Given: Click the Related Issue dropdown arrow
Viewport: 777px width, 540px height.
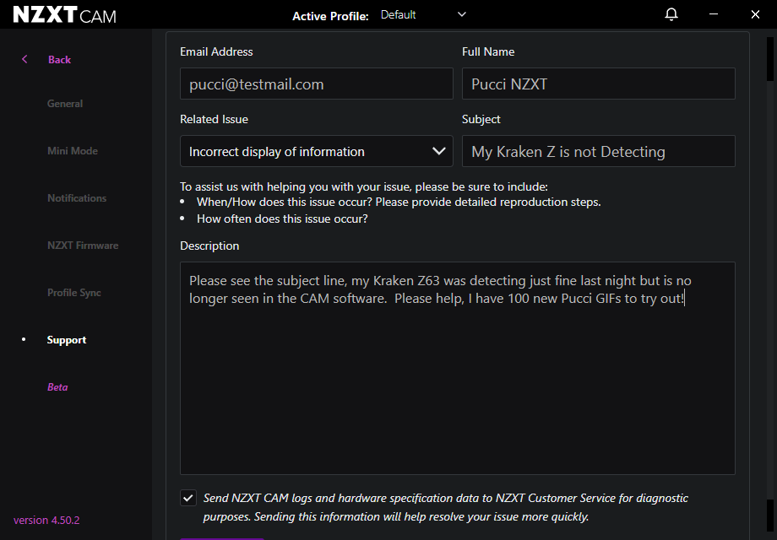Looking at the screenshot, I should click(438, 151).
